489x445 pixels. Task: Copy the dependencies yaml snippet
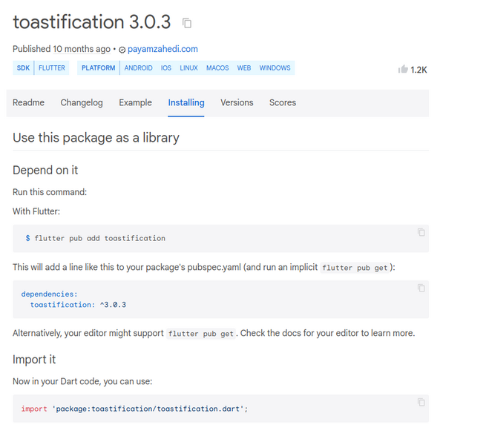click(421, 288)
